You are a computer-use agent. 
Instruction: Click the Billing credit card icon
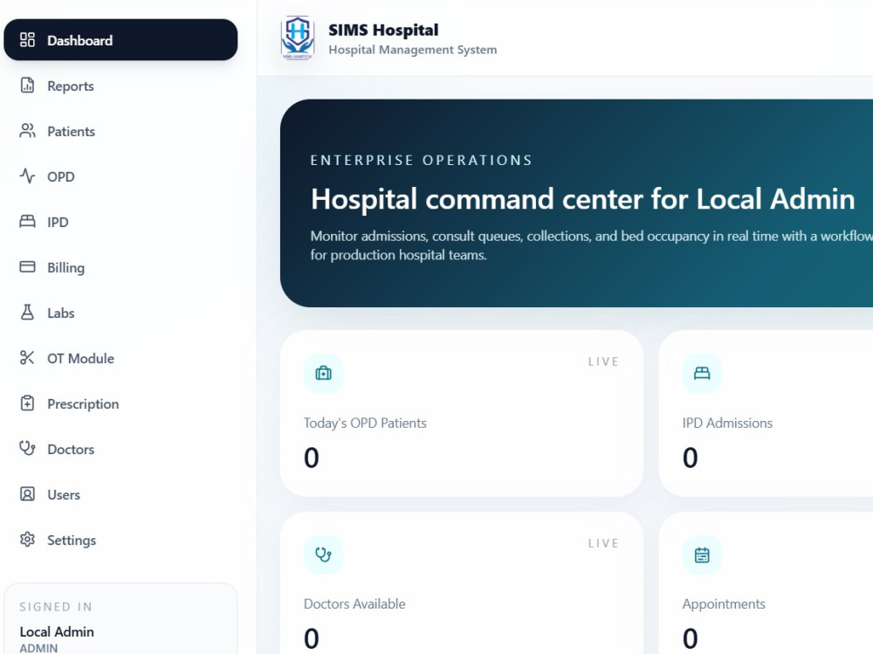(x=27, y=267)
